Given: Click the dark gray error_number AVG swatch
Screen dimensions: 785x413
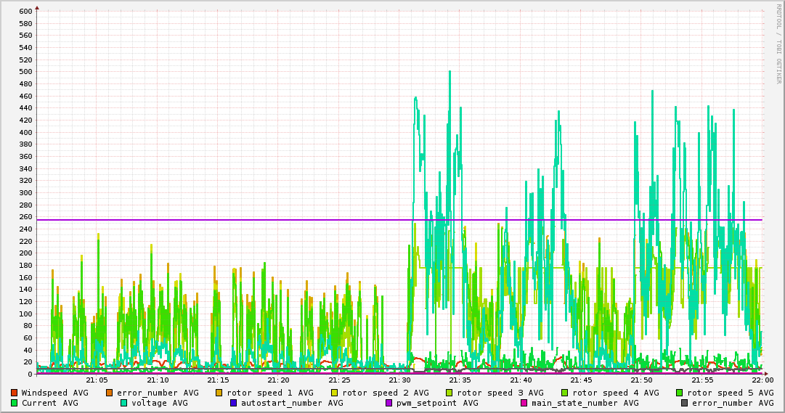Looking at the screenshot, I should click(685, 403).
